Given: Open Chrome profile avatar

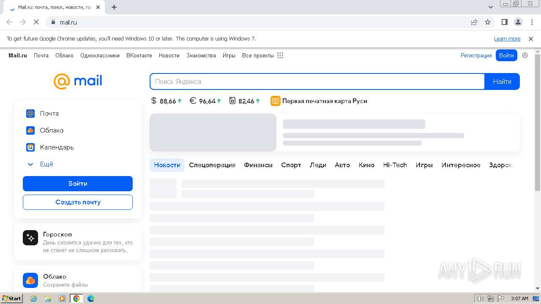Looking at the screenshot, I should tap(518, 22).
